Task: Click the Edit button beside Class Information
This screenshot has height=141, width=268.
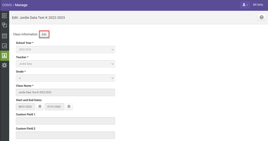Action: click(x=44, y=34)
